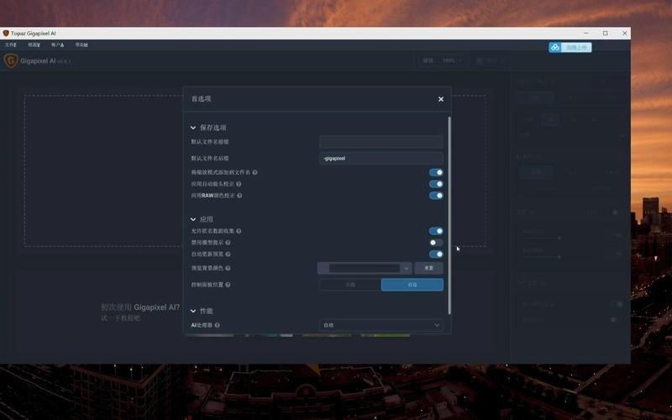This screenshot has height=420, width=672.
Task: Click the preferences dialog vertical scrollbar
Action: [449, 215]
